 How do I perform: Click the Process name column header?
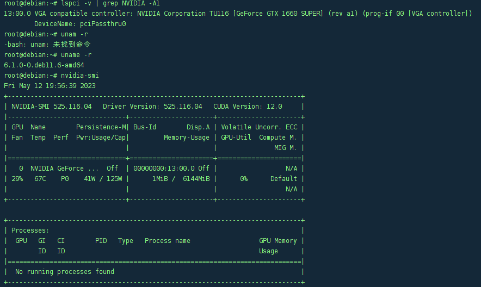168,241
